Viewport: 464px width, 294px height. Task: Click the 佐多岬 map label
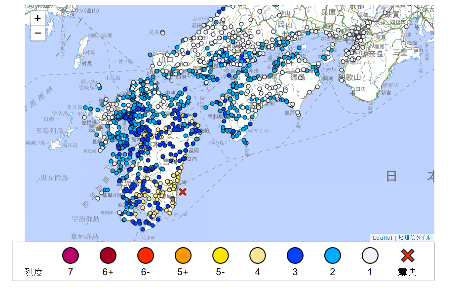(x=149, y=237)
